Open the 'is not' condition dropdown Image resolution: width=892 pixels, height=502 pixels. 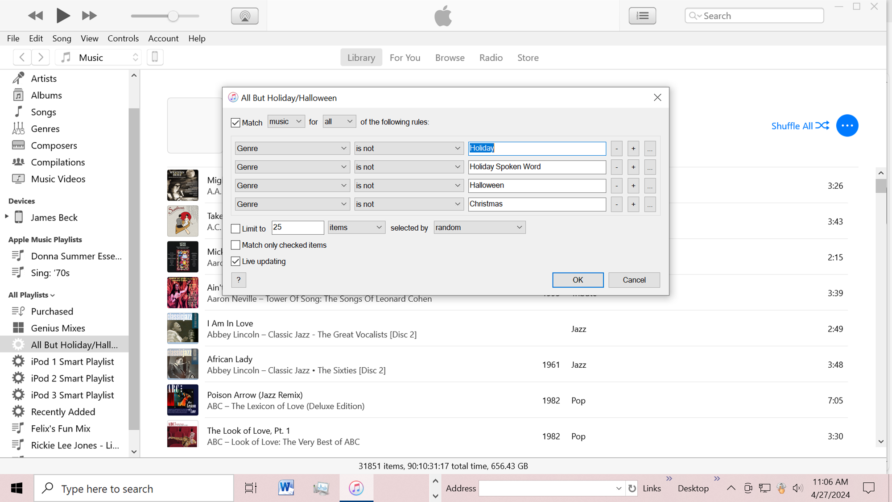coord(409,148)
